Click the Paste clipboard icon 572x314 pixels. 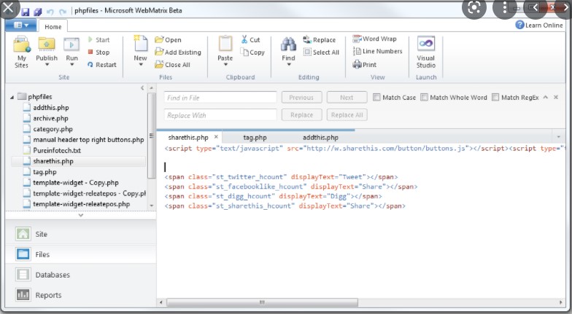click(225, 44)
